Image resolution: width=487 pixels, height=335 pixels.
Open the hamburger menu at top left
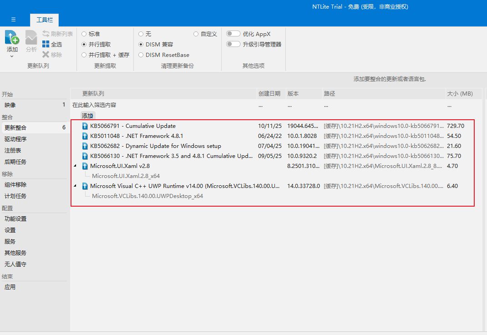click(13, 20)
